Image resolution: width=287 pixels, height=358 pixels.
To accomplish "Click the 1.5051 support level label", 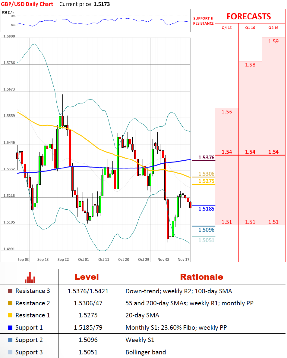I will (x=207, y=240).
